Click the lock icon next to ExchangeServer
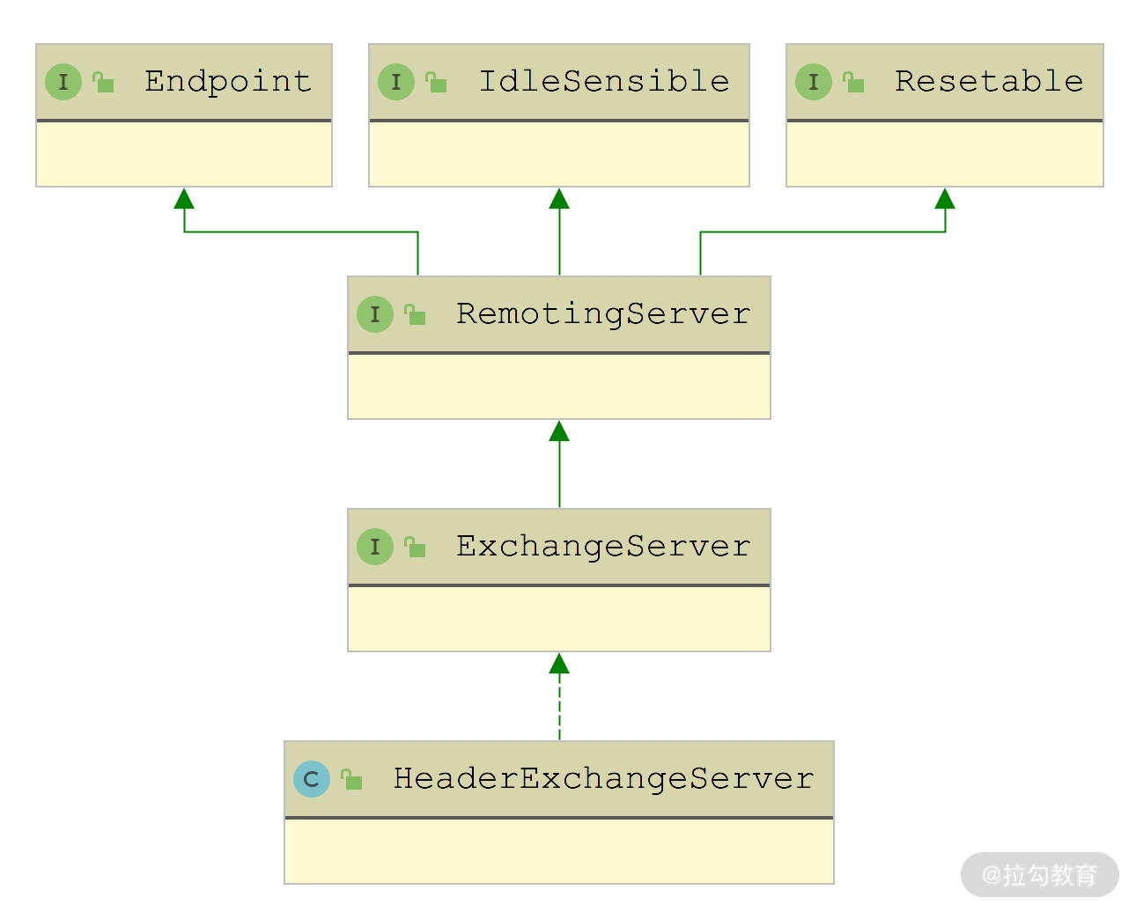 coord(416,548)
